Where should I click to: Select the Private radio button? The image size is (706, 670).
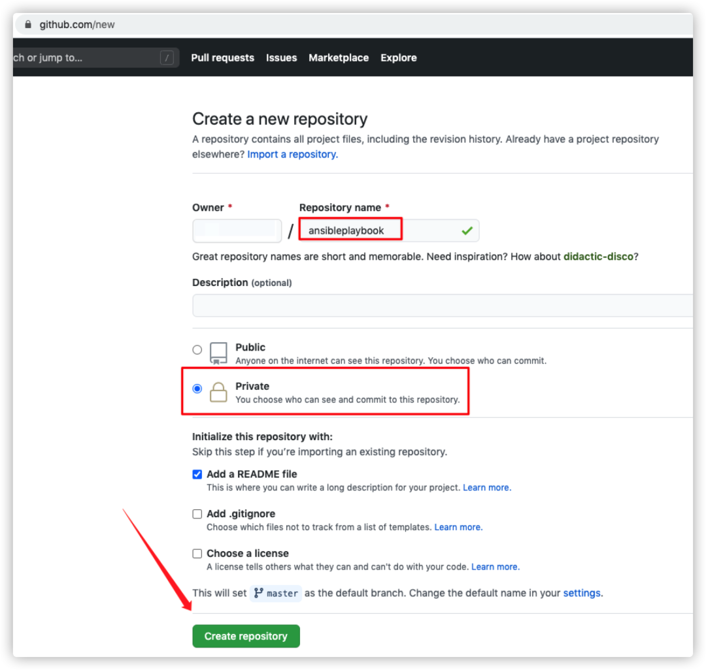point(197,388)
